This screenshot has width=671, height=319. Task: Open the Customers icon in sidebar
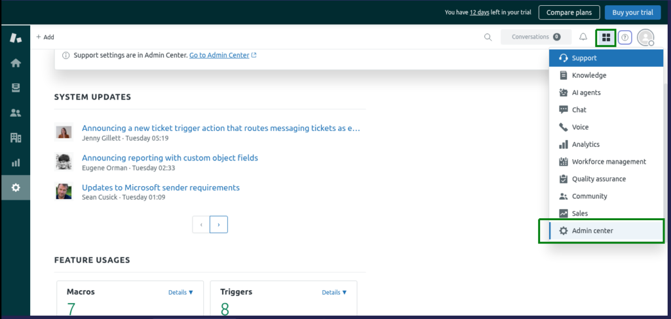coord(16,113)
